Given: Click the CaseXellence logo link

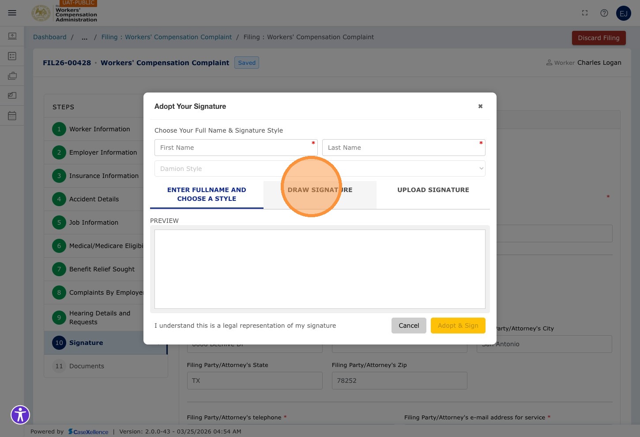Looking at the screenshot, I should pos(88,432).
